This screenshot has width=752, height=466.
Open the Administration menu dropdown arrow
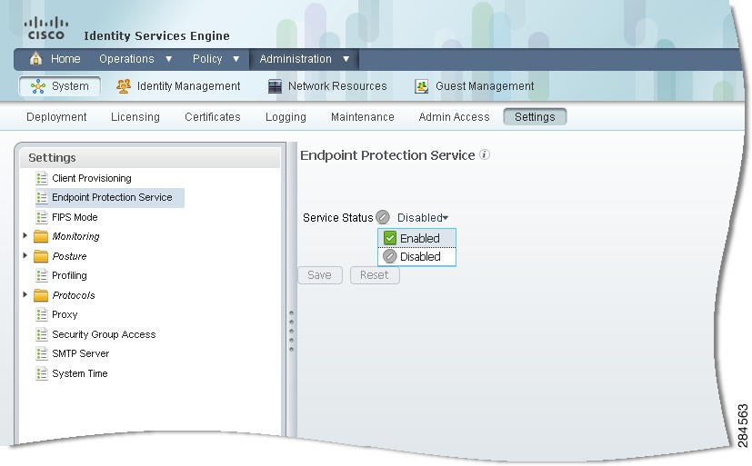coord(346,59)
